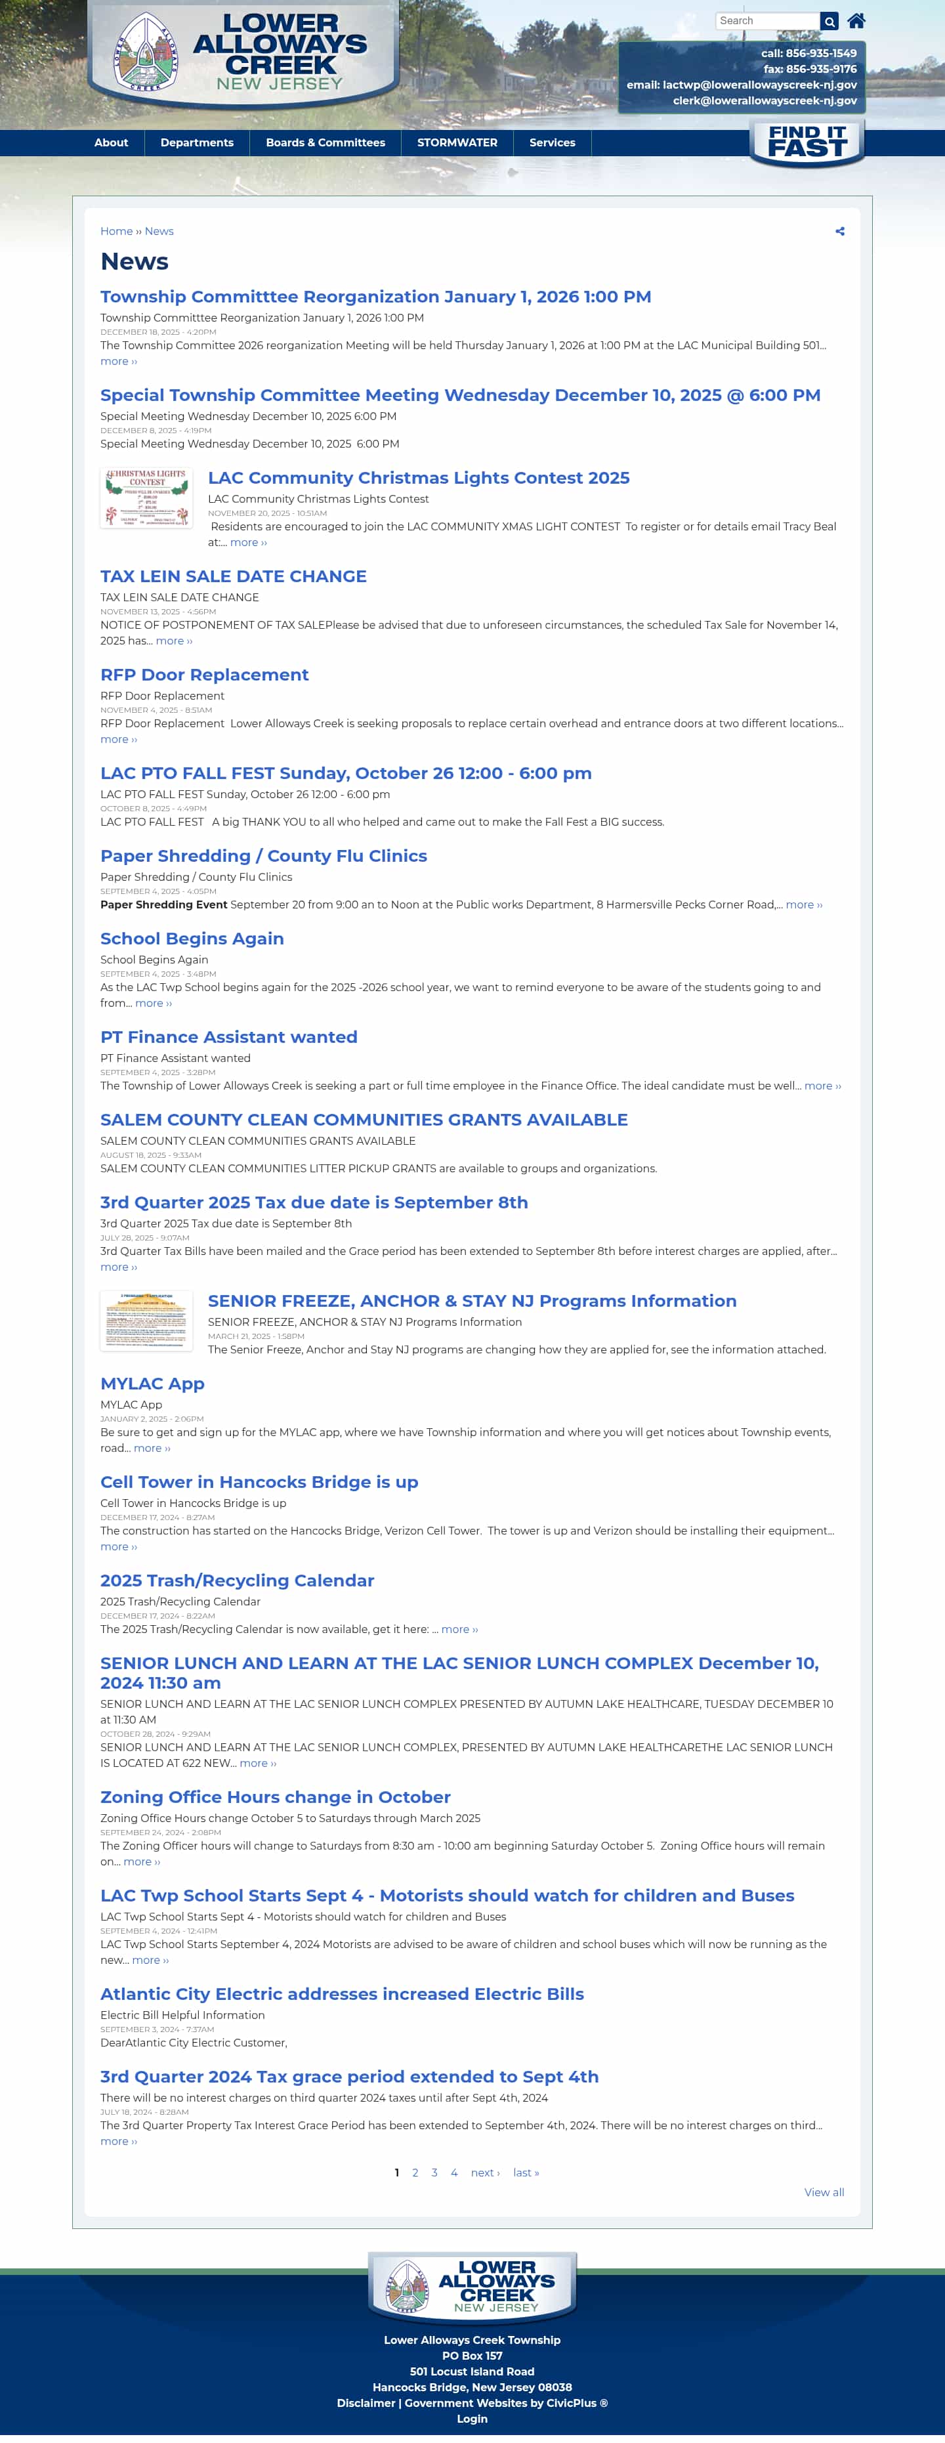
Task: Open the share icon beside the breadcrumb
Action: [840, 232]
